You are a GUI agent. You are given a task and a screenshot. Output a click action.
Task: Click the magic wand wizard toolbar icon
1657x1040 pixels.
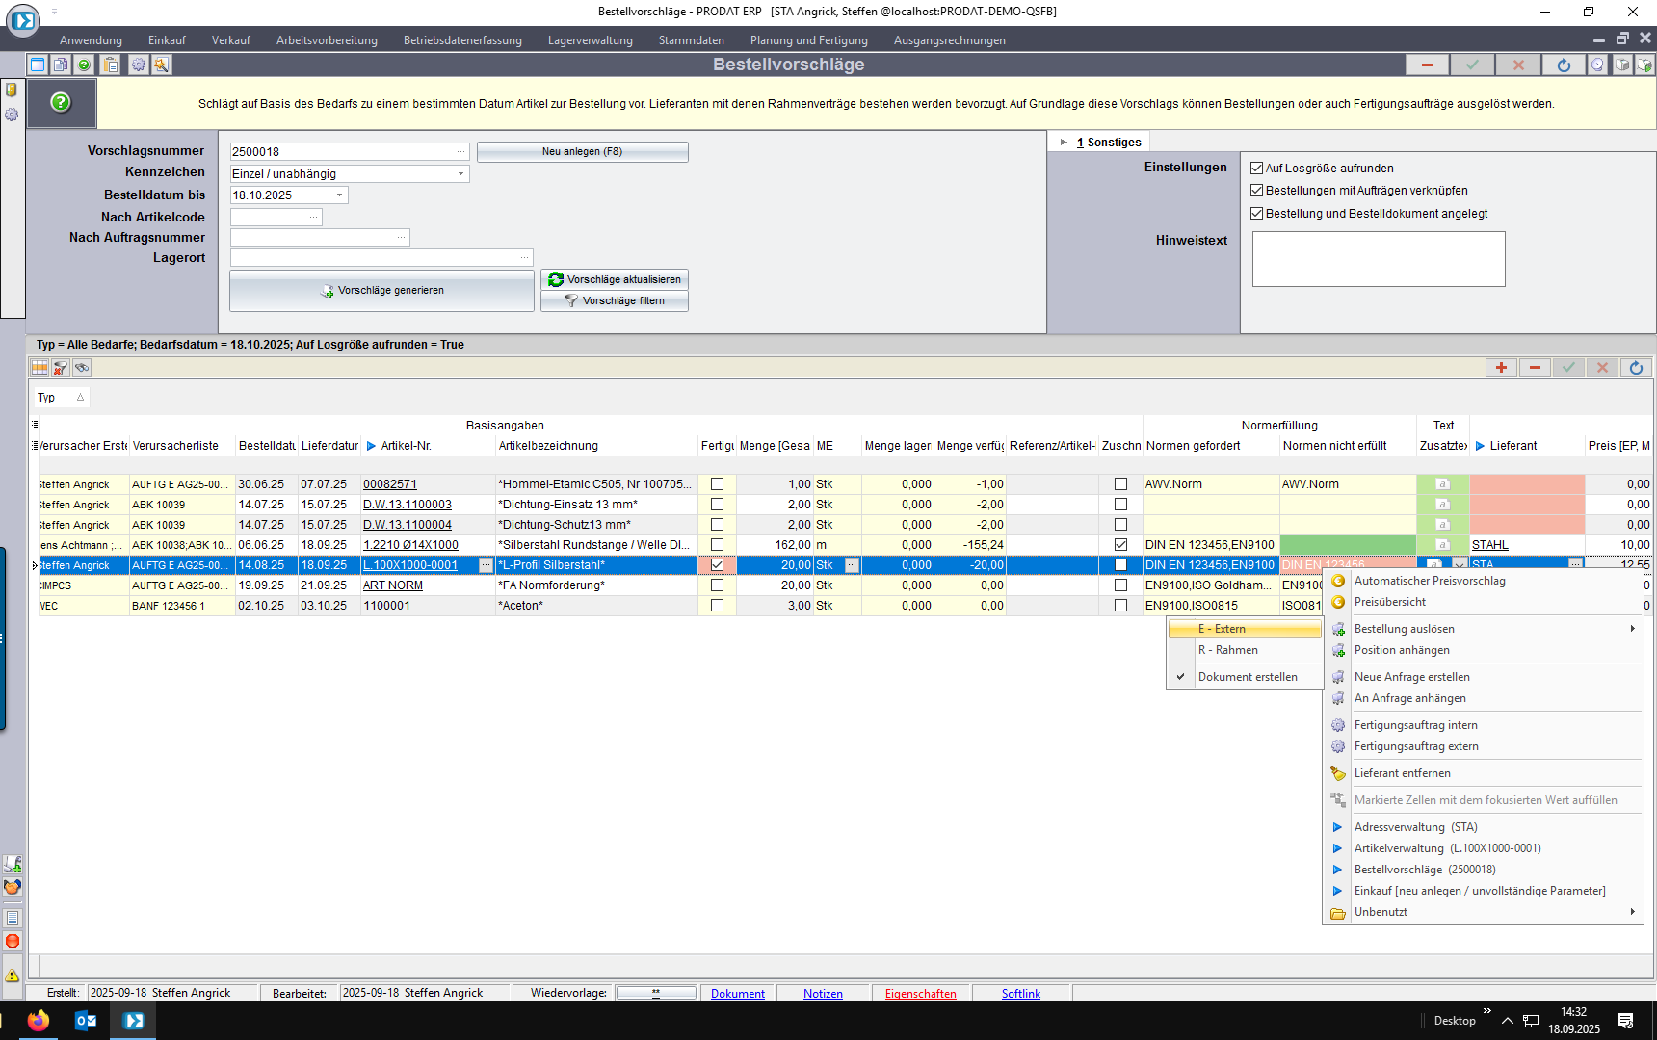161,65
